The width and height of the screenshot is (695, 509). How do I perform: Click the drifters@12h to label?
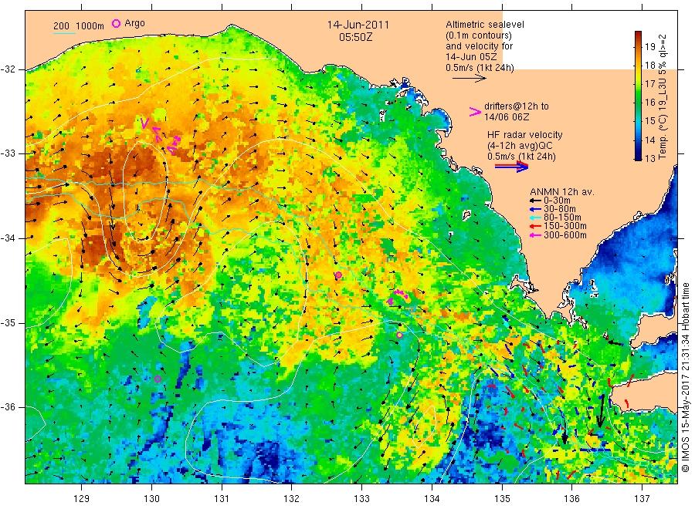[517, 106]
